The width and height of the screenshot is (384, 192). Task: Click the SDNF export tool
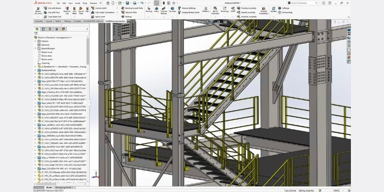(x=233, y=10)
